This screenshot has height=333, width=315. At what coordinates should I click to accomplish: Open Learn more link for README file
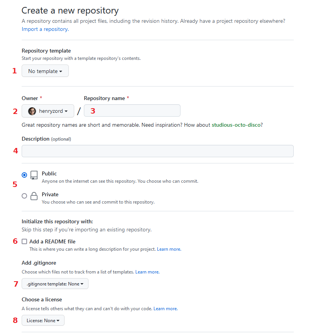pos(169,249)
